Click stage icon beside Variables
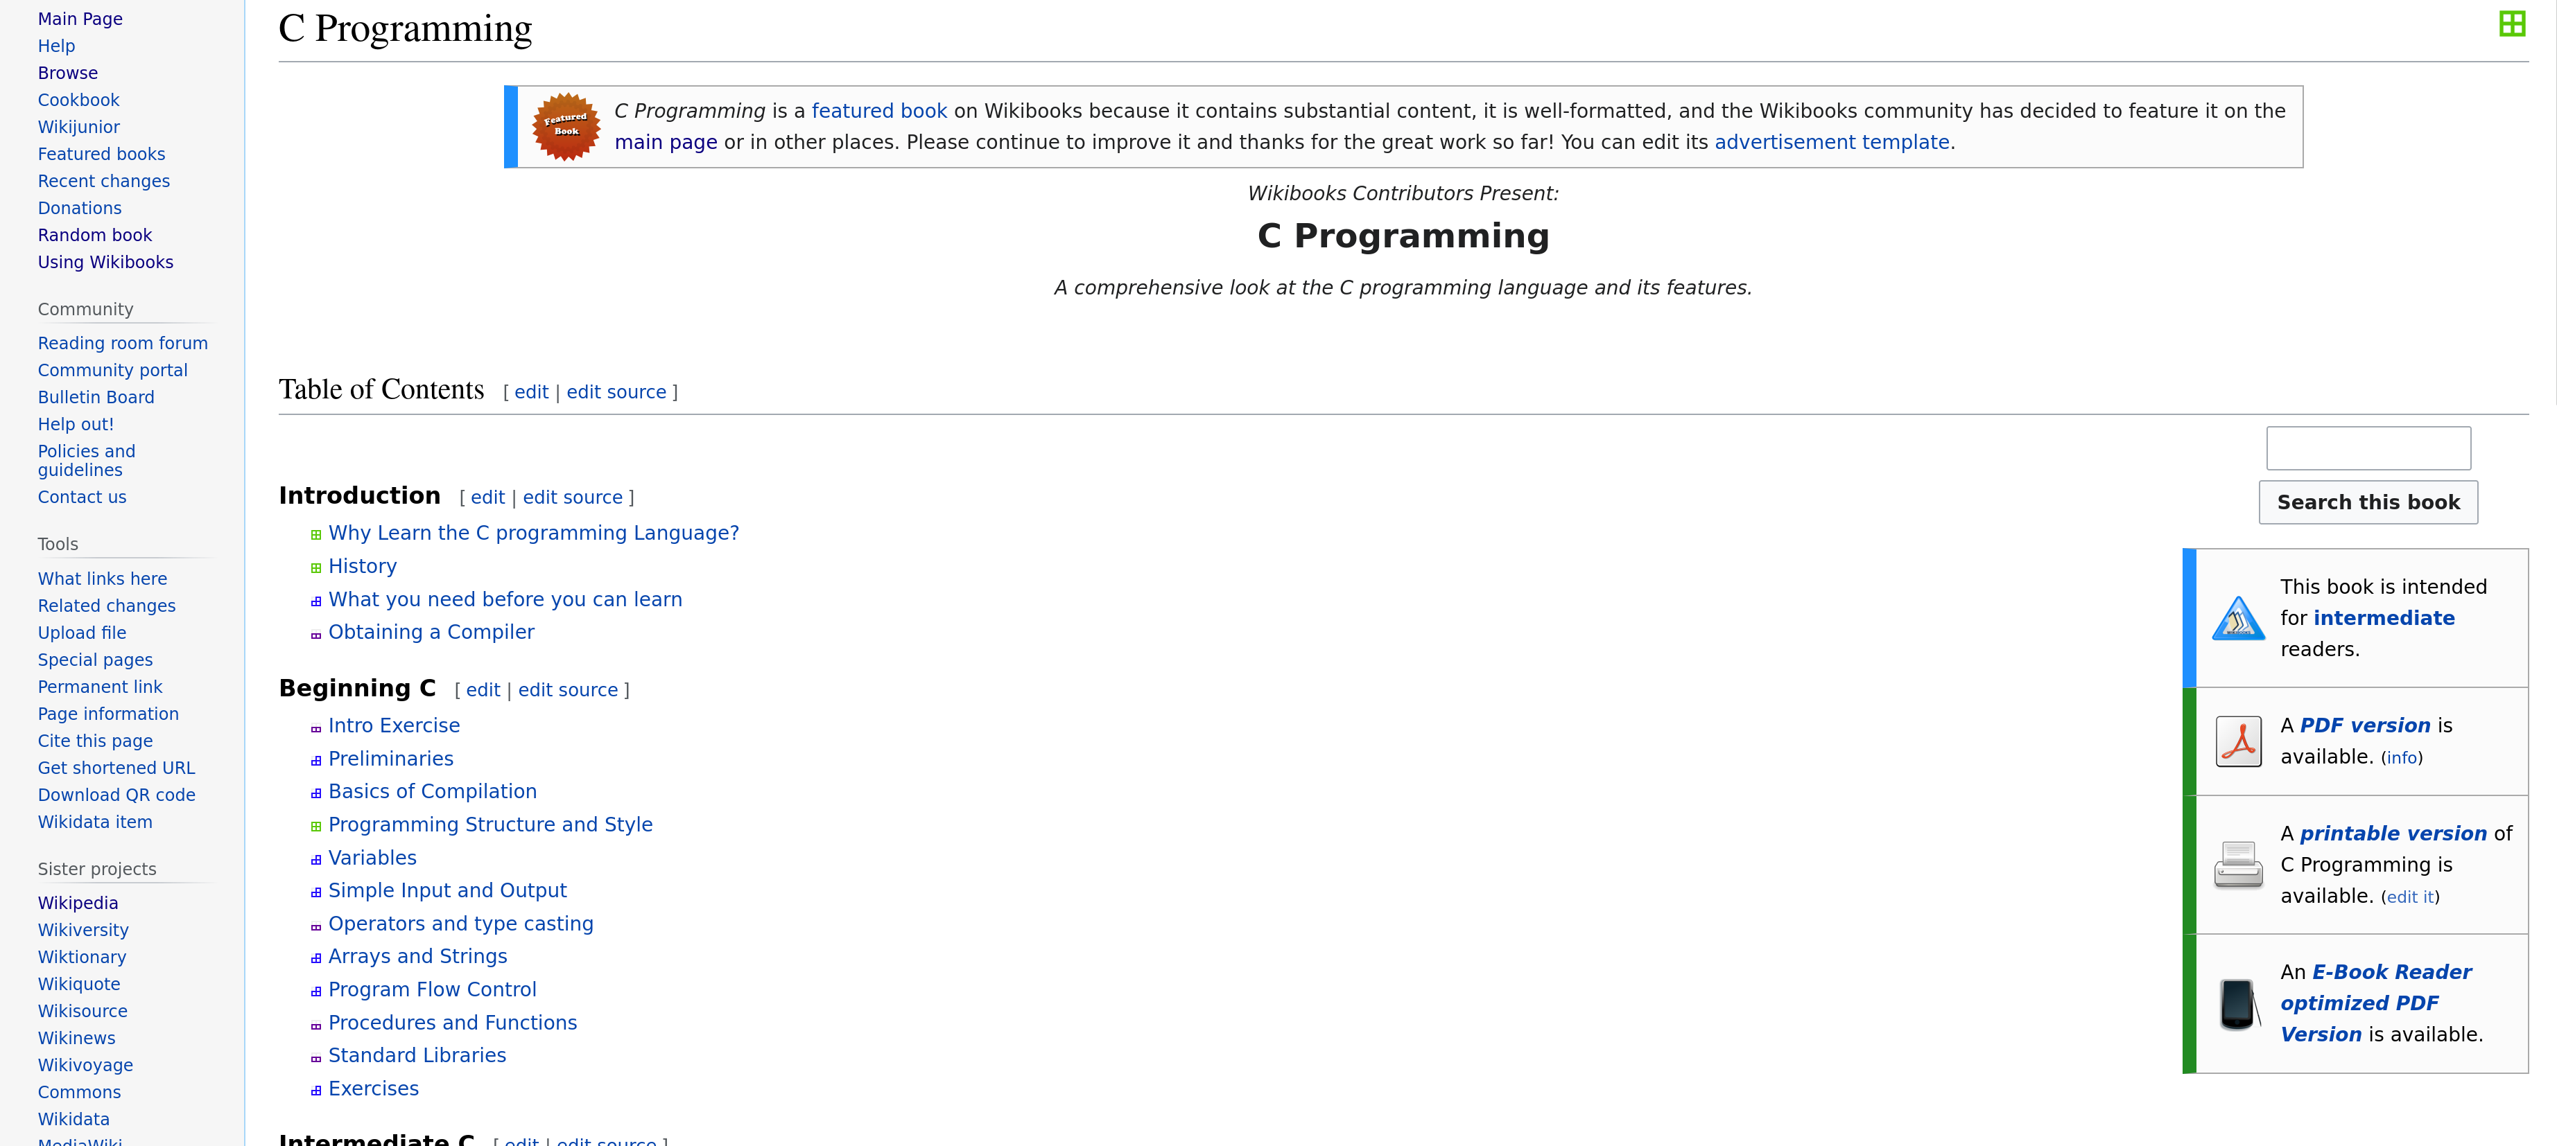The image size is (2557, 1146). click(x=315, y=861)
